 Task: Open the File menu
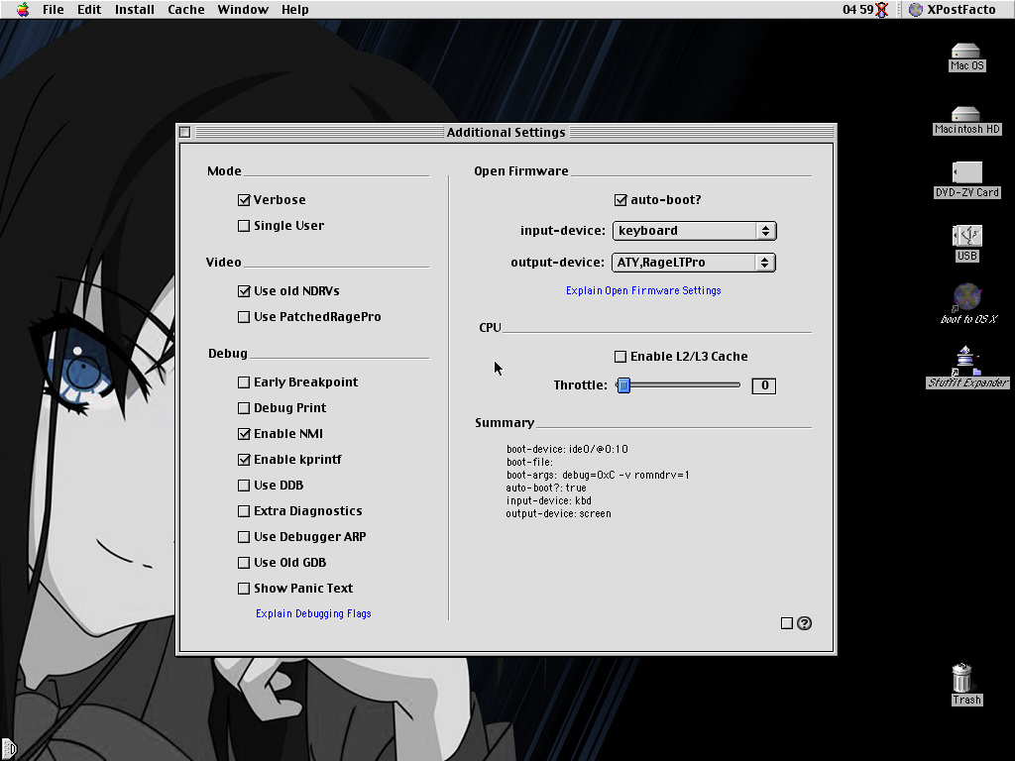(x=54, y=9)
